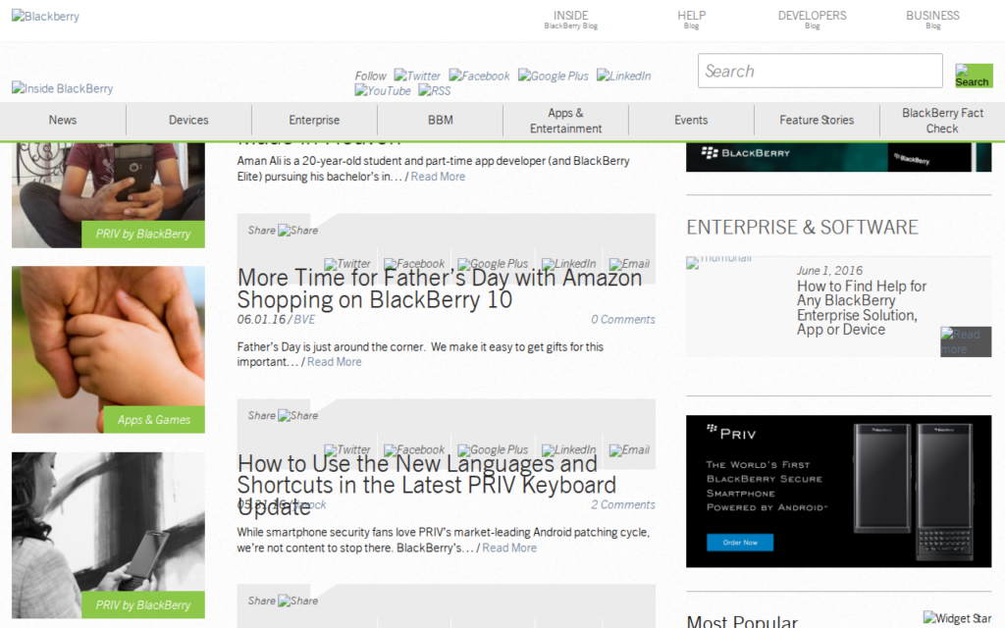Share Father's Day article on Facebook

coord(414,263)
